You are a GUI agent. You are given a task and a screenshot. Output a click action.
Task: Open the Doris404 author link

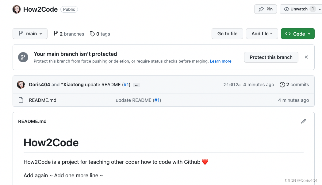click(40, 85)
